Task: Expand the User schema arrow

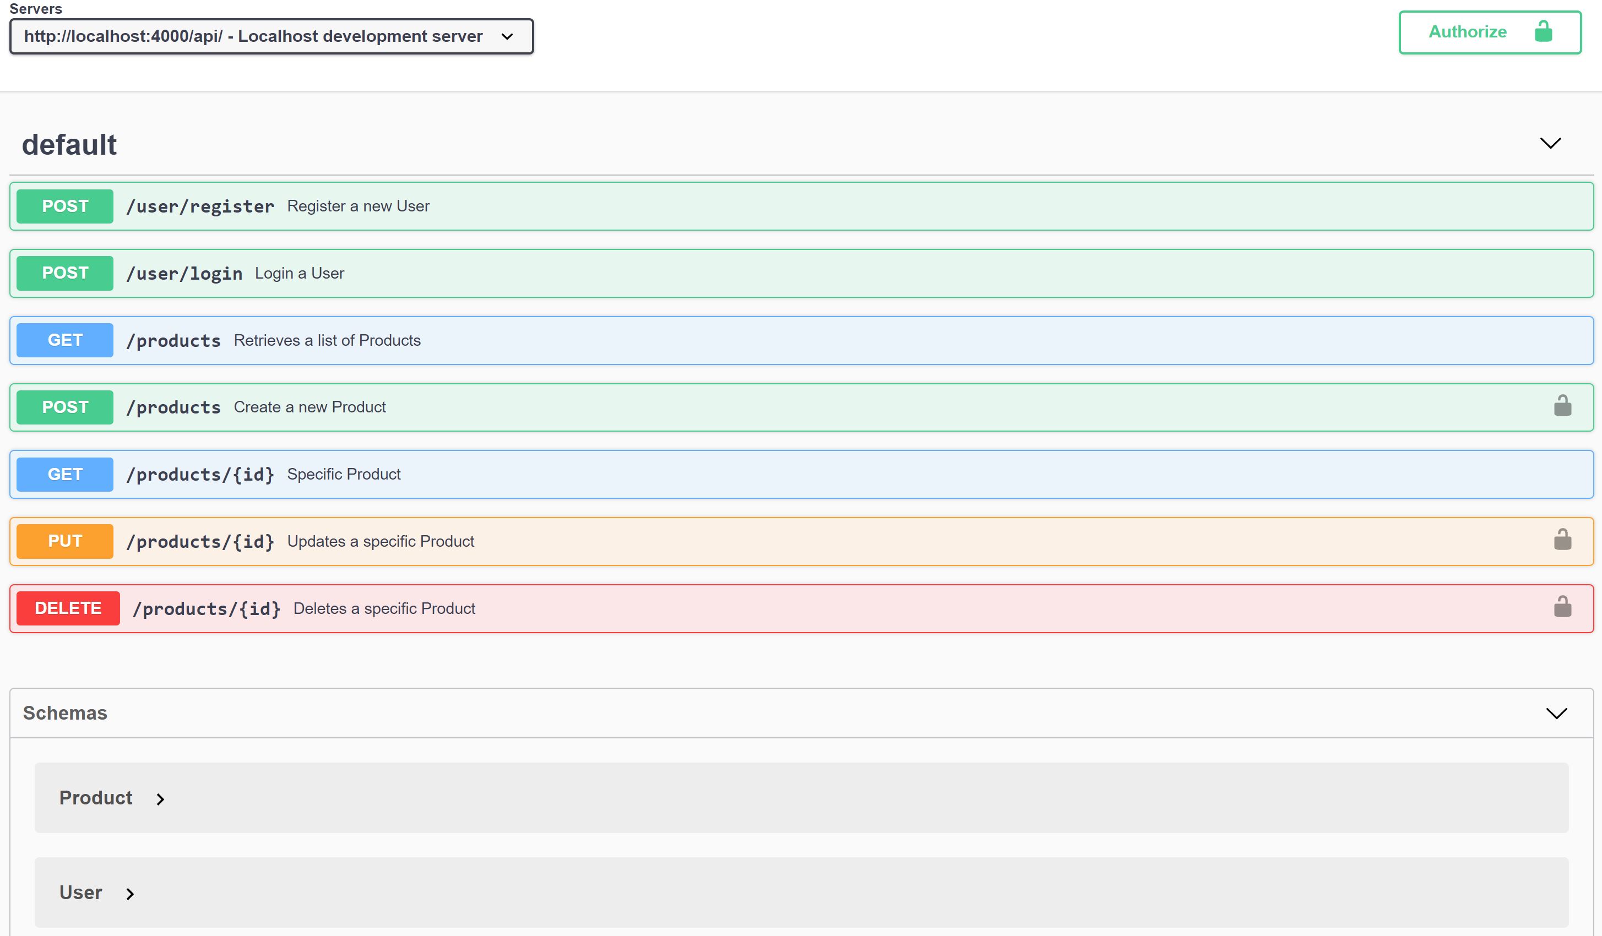Action: (129, 894)
